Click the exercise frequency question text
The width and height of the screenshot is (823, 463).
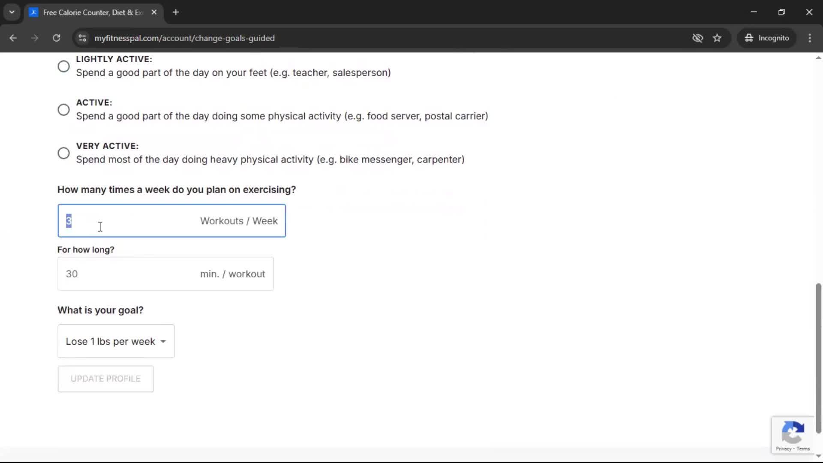pyautogui.click(x=177, y=190)
